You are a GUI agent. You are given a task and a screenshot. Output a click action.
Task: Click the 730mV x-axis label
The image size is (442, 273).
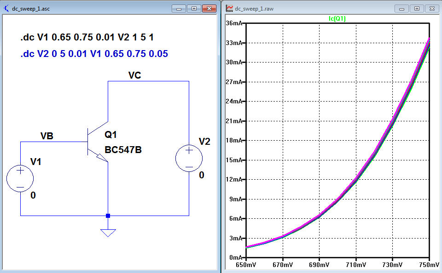tap(392, 265)
